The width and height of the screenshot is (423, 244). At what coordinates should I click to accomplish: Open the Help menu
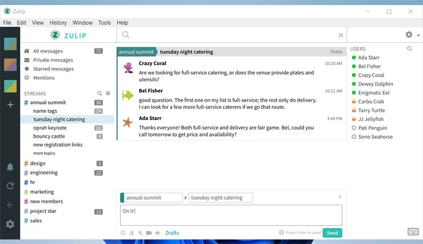(122, 23)
